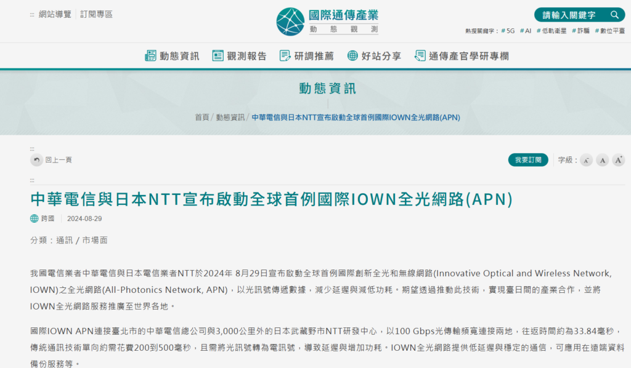The width and height of the screenshot is (631, 368).
Task: Click the 請輸入關鍵字 search input field
Action: click(567, 15)
